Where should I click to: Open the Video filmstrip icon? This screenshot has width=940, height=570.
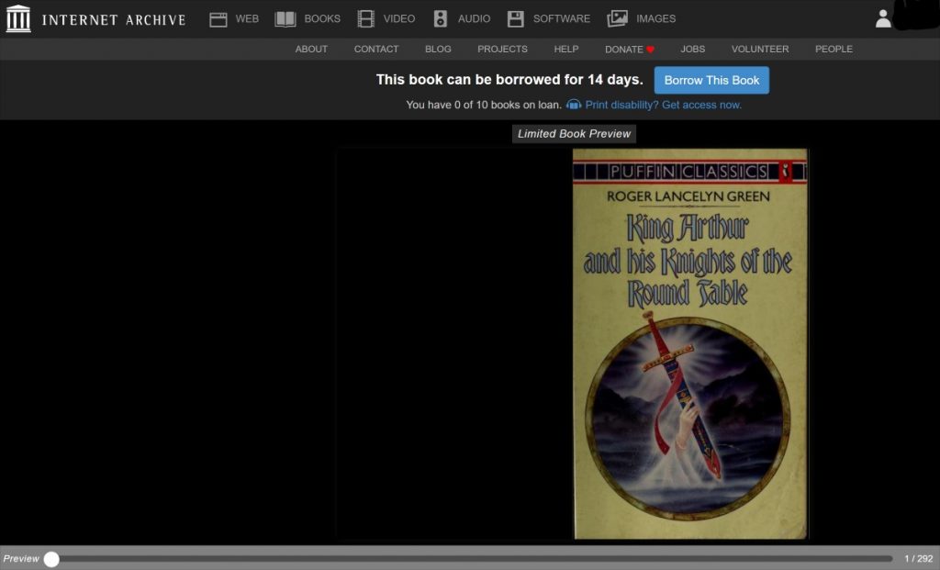[366, 19]
